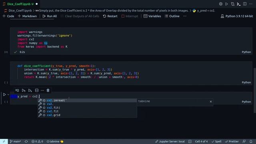Click the notebook vertical scrollbar
The width and height of the screenshot is (256, 144).
coord(255,90)
